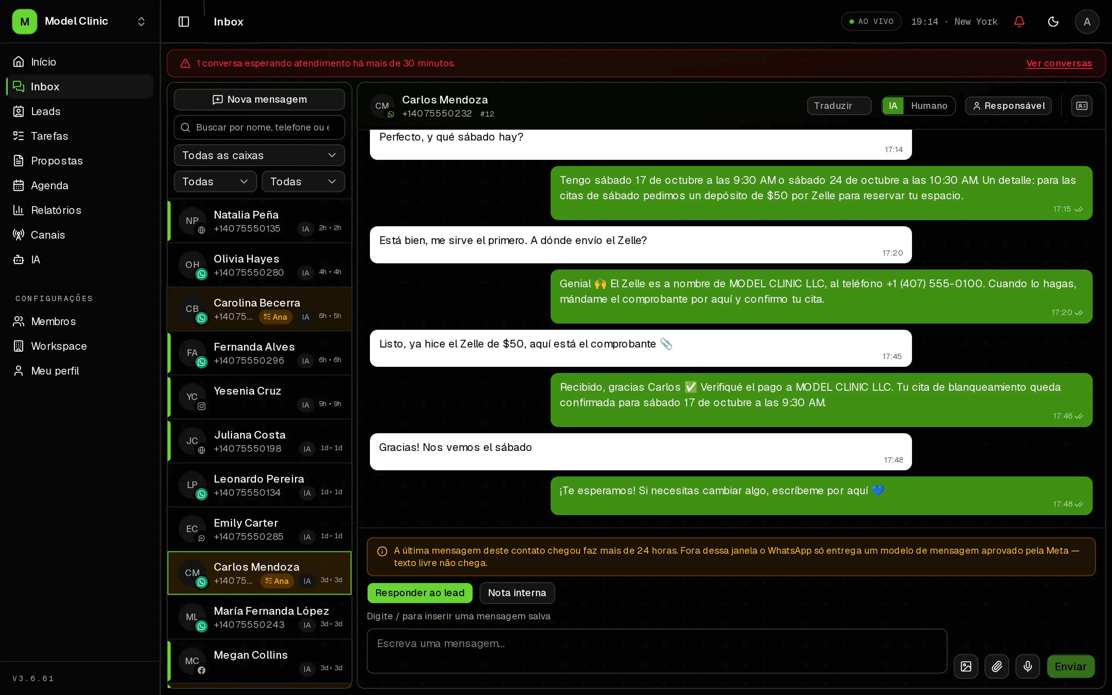Viewport: 1112px width, 695px height.
Task: Open Natalia Peña conversation
Action: (x=259, y=221)
